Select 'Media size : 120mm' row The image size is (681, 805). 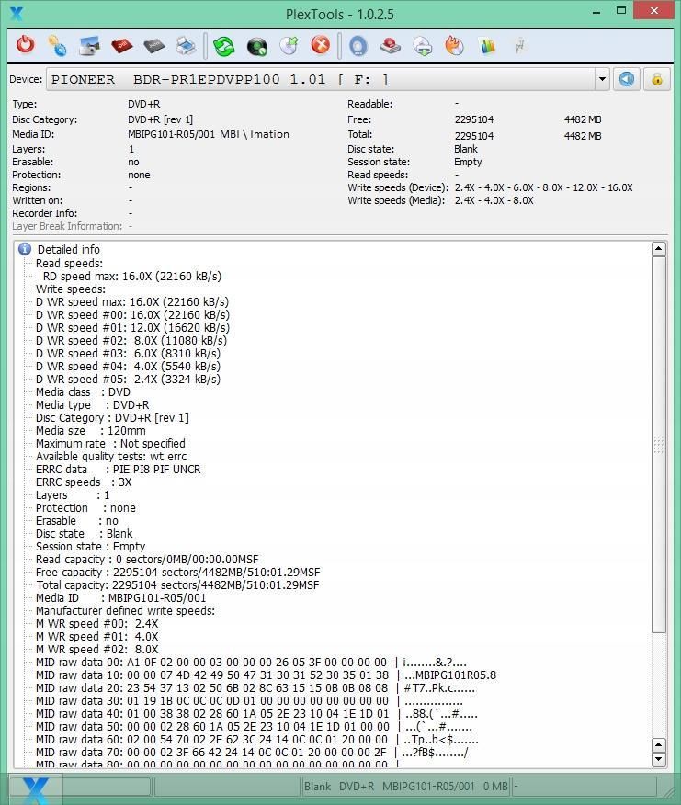(x=90, y=431)
